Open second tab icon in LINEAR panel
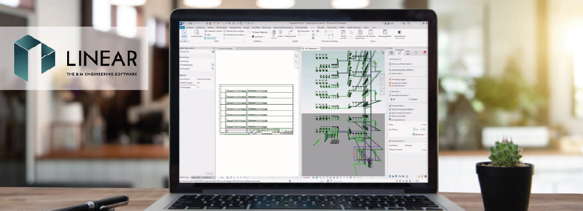Image resolution: width=583 pixels, height=211 pixels. tap(399, 52)
